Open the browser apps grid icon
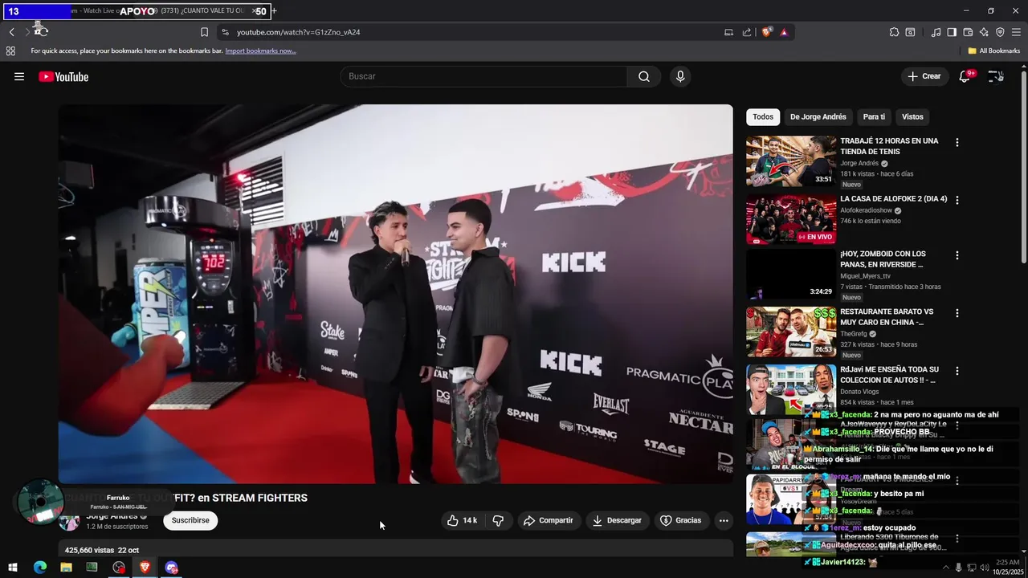This screenshot has width=1028, height=578. (10, 51)
